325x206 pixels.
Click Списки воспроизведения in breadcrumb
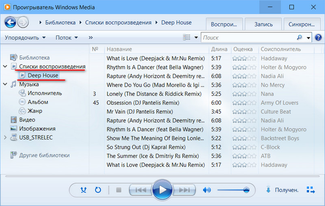[118, 22]
